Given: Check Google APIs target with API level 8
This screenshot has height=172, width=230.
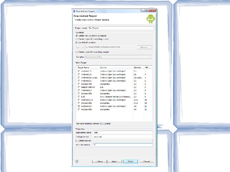Looking at the screenshot, I should (79, 84).
